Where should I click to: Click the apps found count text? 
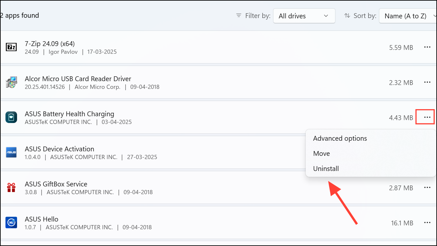click(19, 15)
